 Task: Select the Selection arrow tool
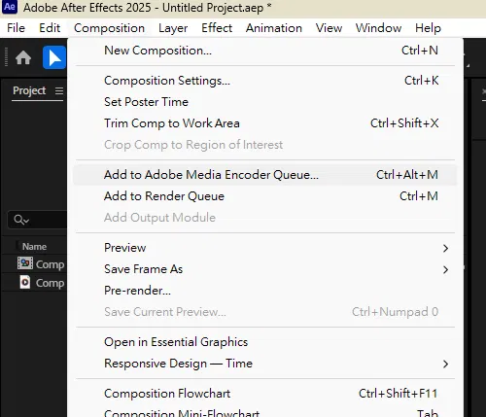click(x=54, y=57)
